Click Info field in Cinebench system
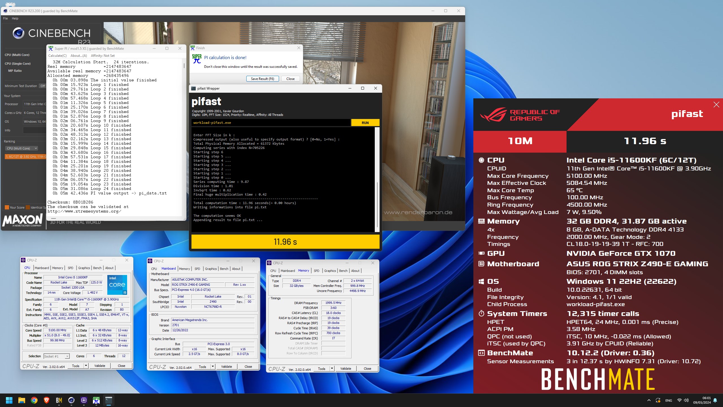Viewport: 723px width, 407px height. coord(34,130)
